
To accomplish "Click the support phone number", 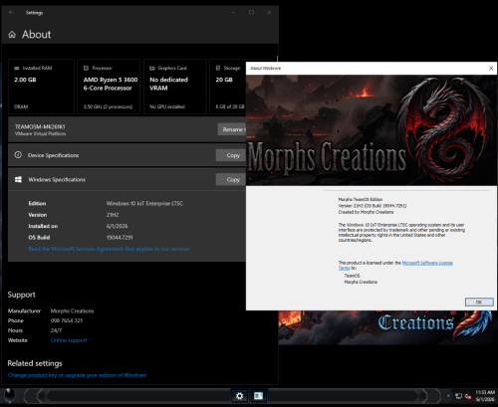I will 67,320.
